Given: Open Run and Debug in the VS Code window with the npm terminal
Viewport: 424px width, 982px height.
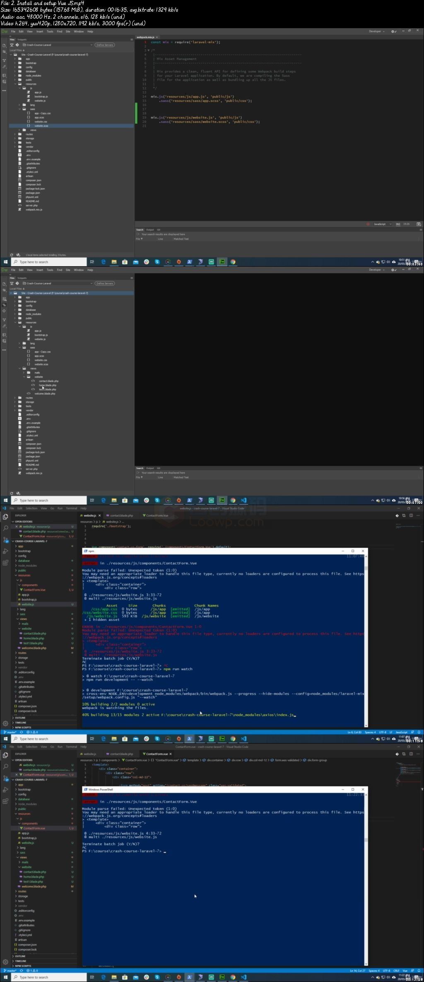Looking at the screenshot, I should pos(5,551).
